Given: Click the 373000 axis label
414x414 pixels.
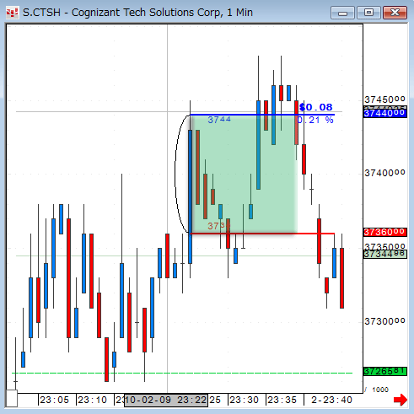Looking at the screenshot, I should point(384,321).
